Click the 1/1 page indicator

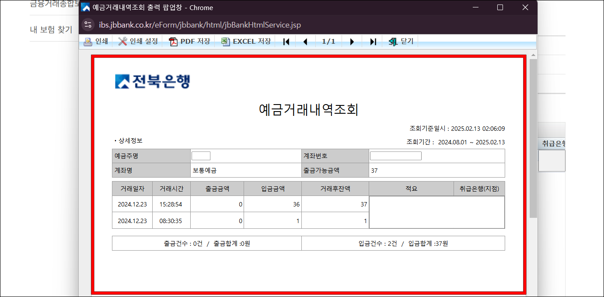point(329,41)
